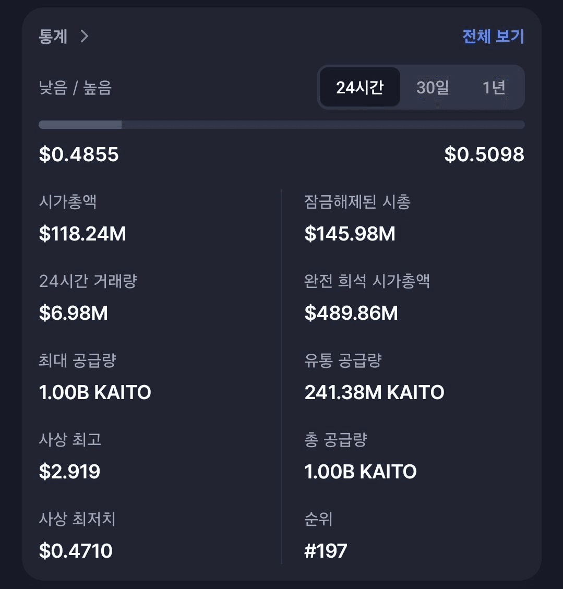Click the 최대 공급량 value 1.00B KAITO
This screenshot has width=563, height=589.
tap(95, 392)
